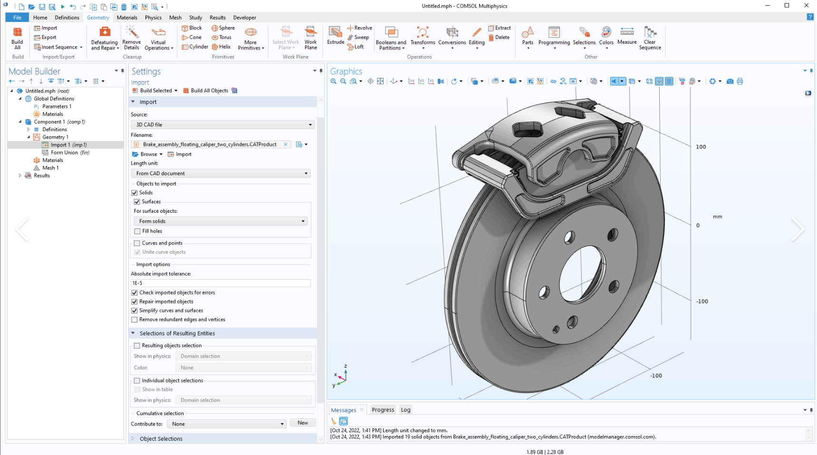Enable Fill holes checkbox
This screenshot has width=817, height=455.
point(137,231)
